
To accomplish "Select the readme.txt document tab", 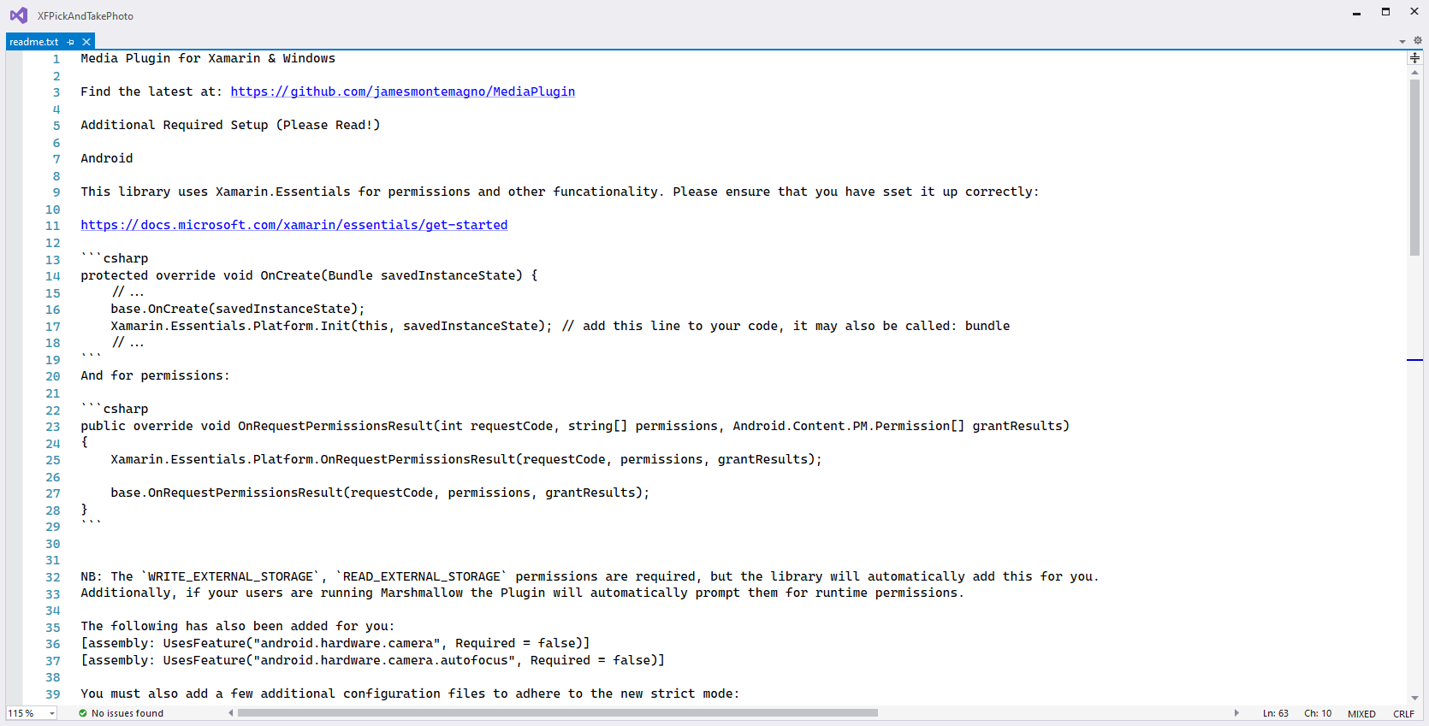I will pyautogui.click(x=34, y=42).
